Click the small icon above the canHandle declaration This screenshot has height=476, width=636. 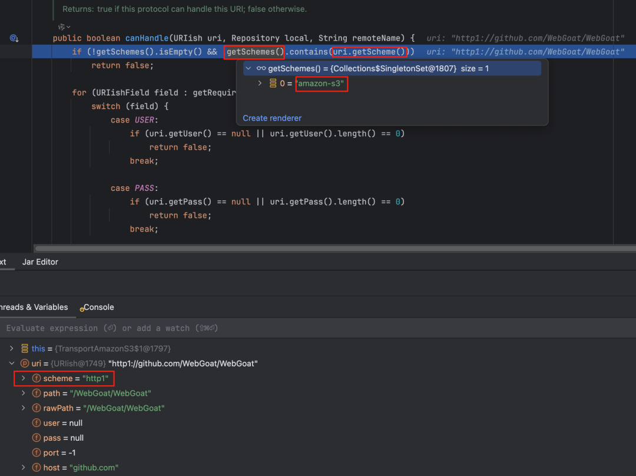click(61, 27)
